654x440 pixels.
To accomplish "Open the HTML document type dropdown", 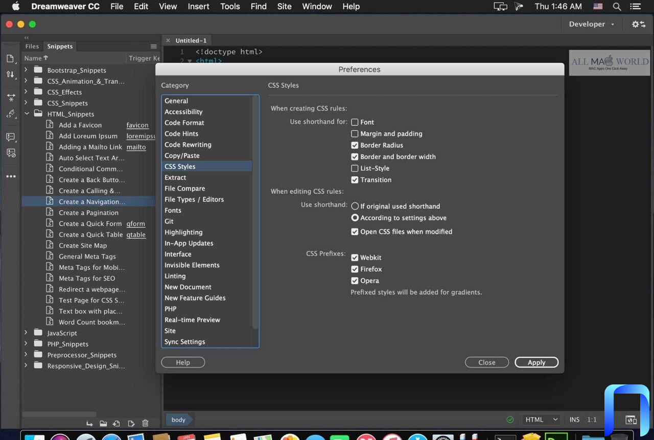I will 541,420.
